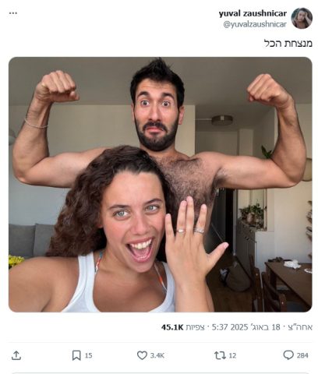Click the 12 reposts count

(232, 355)
